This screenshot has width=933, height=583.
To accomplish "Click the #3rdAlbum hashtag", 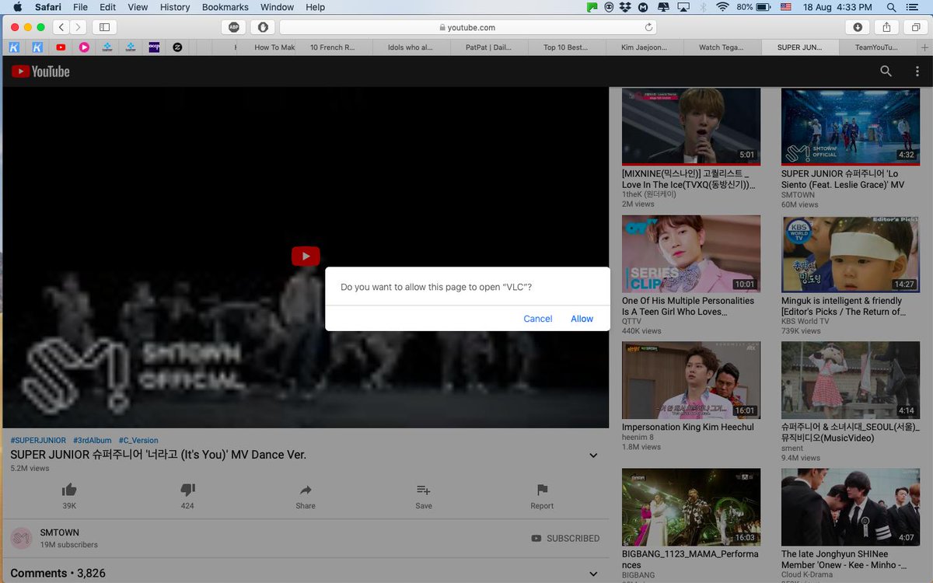I will (93, 440).
